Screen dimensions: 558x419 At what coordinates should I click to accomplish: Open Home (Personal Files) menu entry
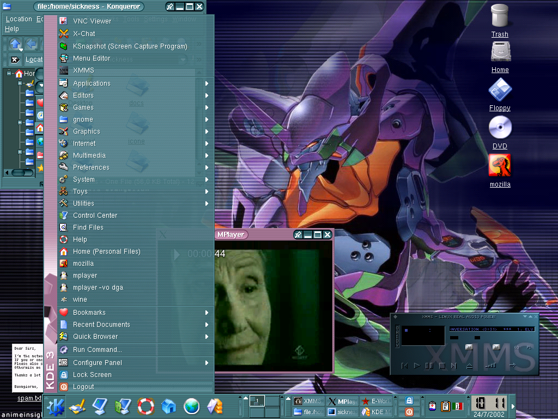click(x=135, y=251)
